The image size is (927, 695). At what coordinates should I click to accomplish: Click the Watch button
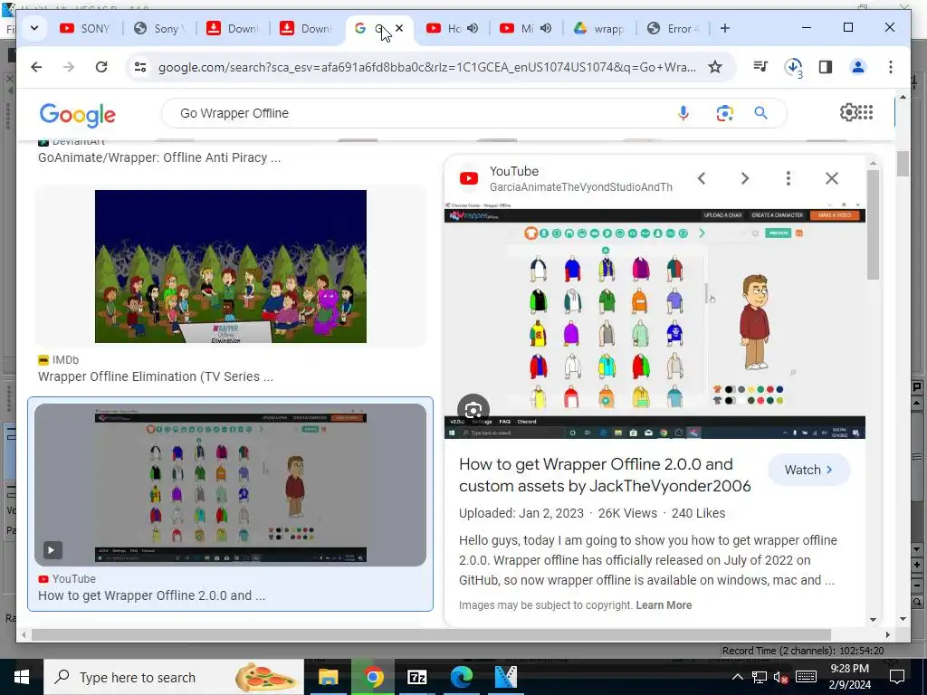point(808,470)
